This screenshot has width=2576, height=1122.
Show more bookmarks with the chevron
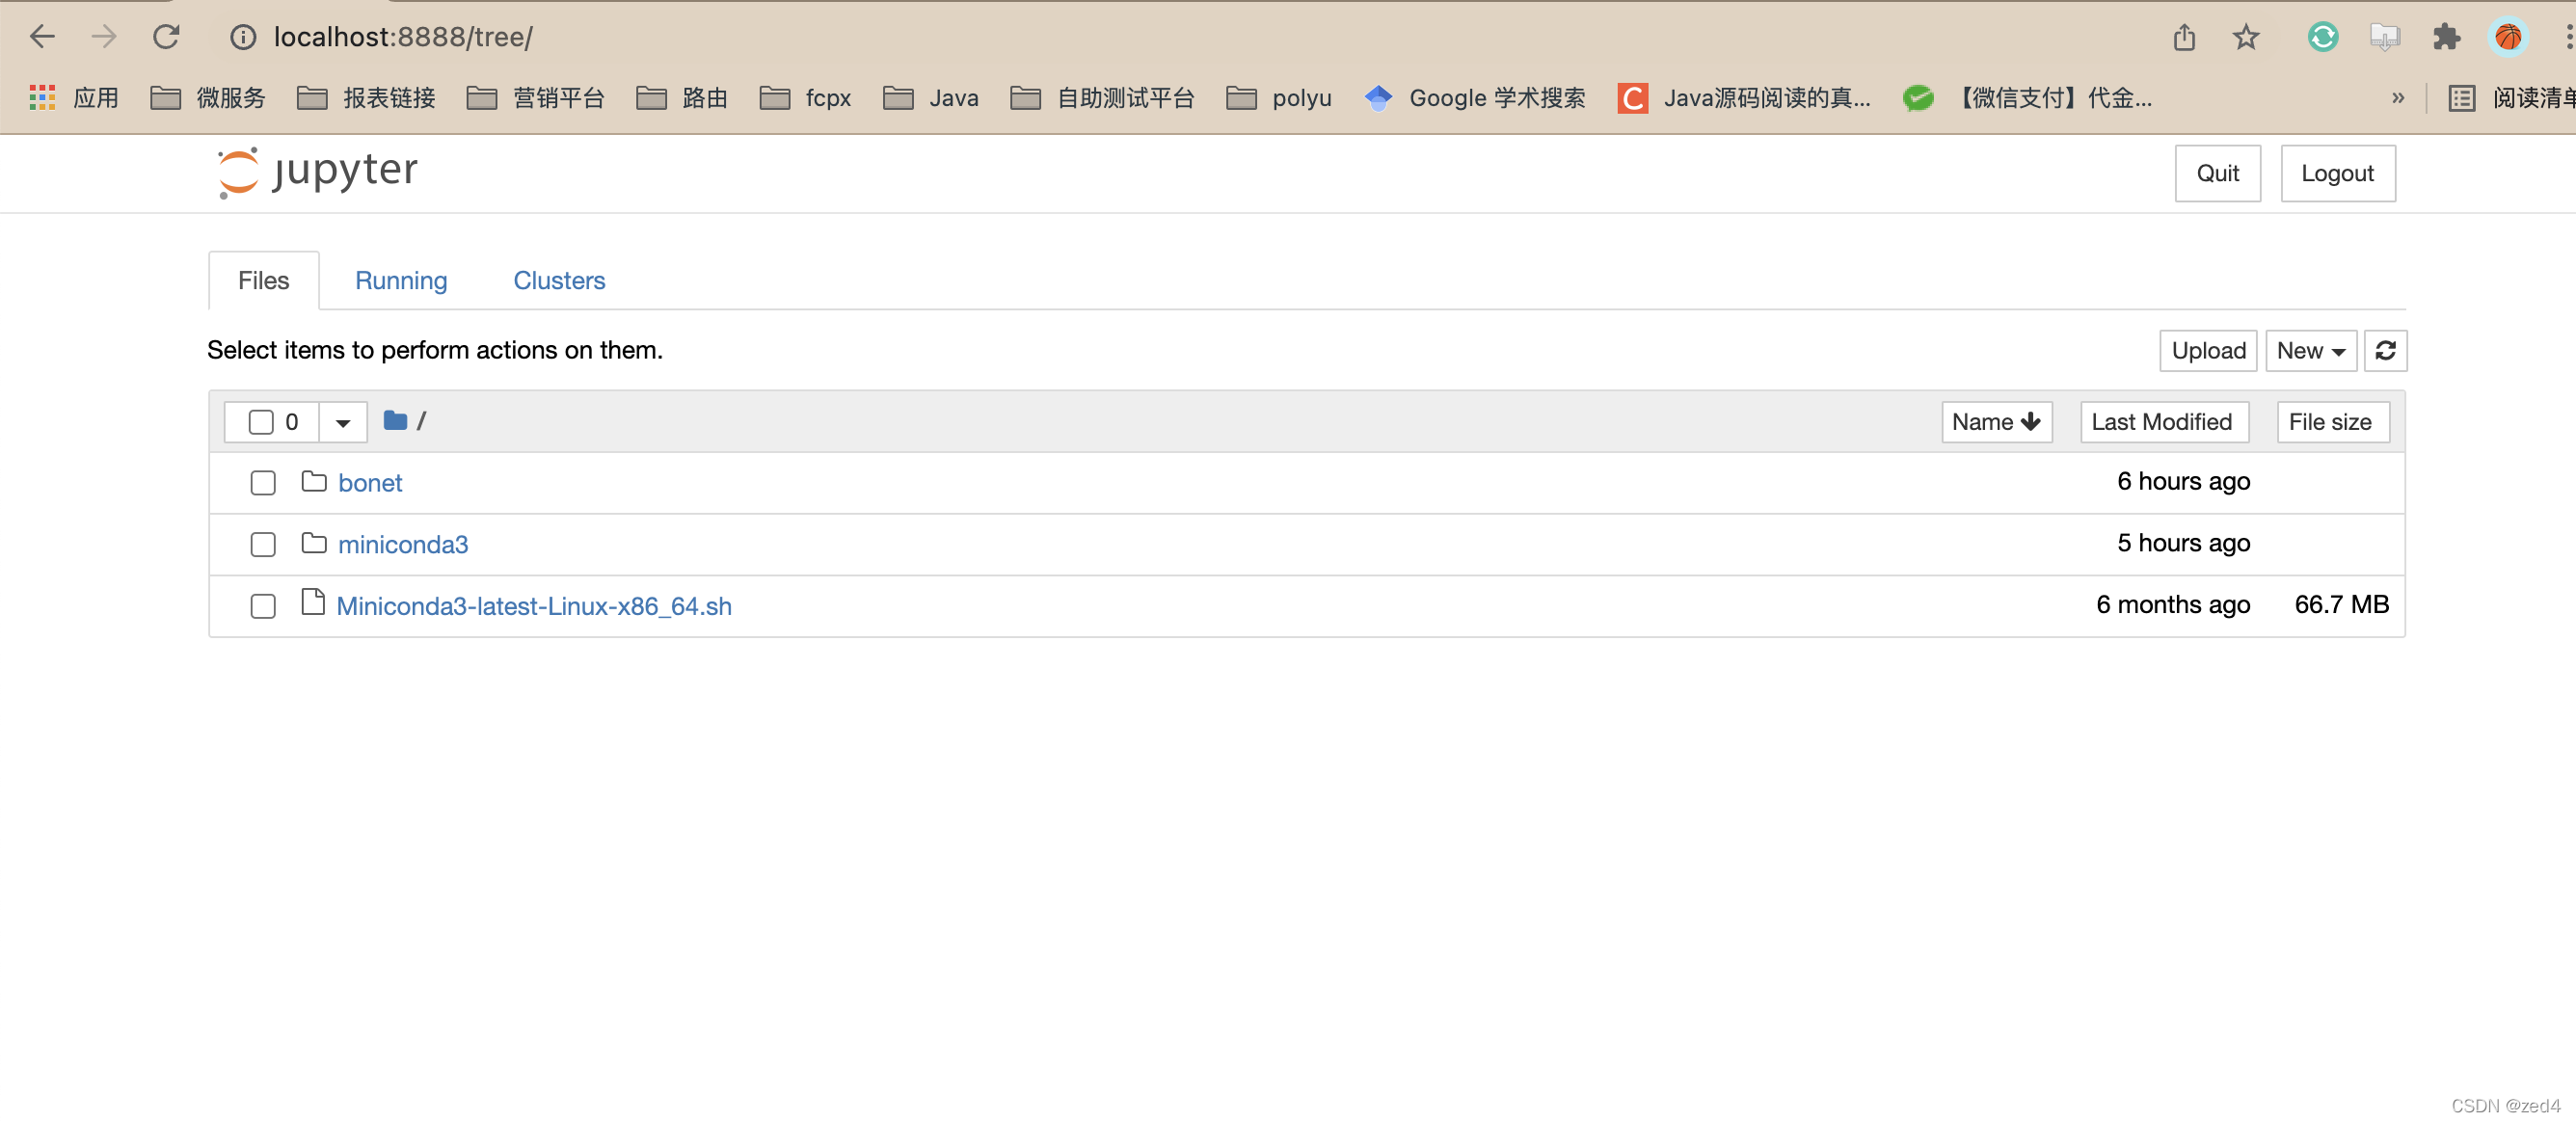(2397, 98)
